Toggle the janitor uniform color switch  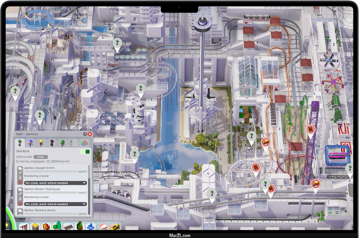[85, 152]
